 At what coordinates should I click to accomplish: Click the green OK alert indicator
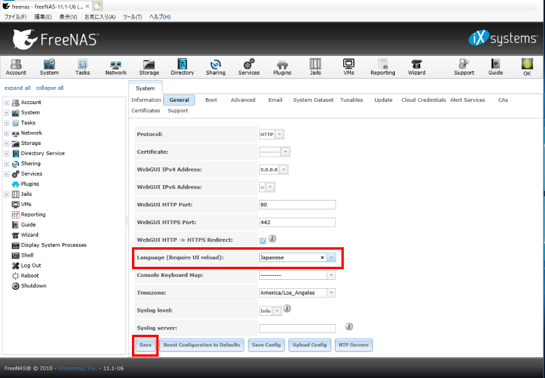click(x=527, y=67)
